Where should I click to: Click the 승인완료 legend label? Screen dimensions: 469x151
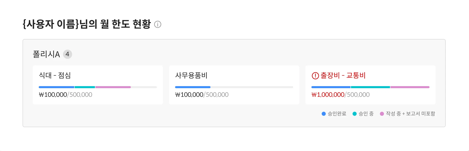[x=337, y=114]
